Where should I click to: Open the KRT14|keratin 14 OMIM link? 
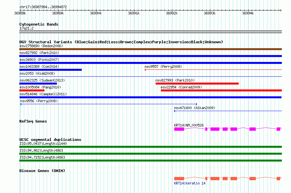190,183
